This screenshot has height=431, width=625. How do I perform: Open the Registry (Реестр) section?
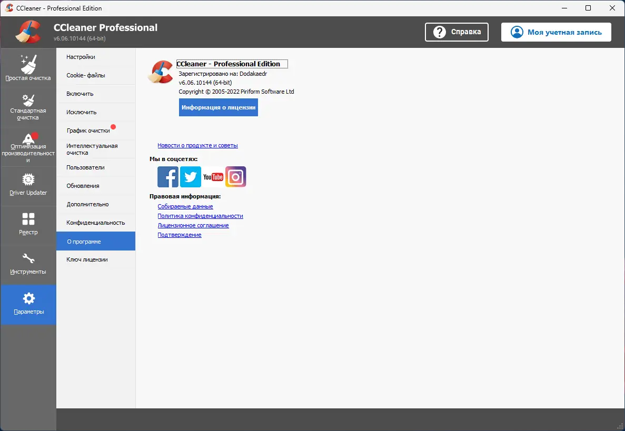coord(28,224)
